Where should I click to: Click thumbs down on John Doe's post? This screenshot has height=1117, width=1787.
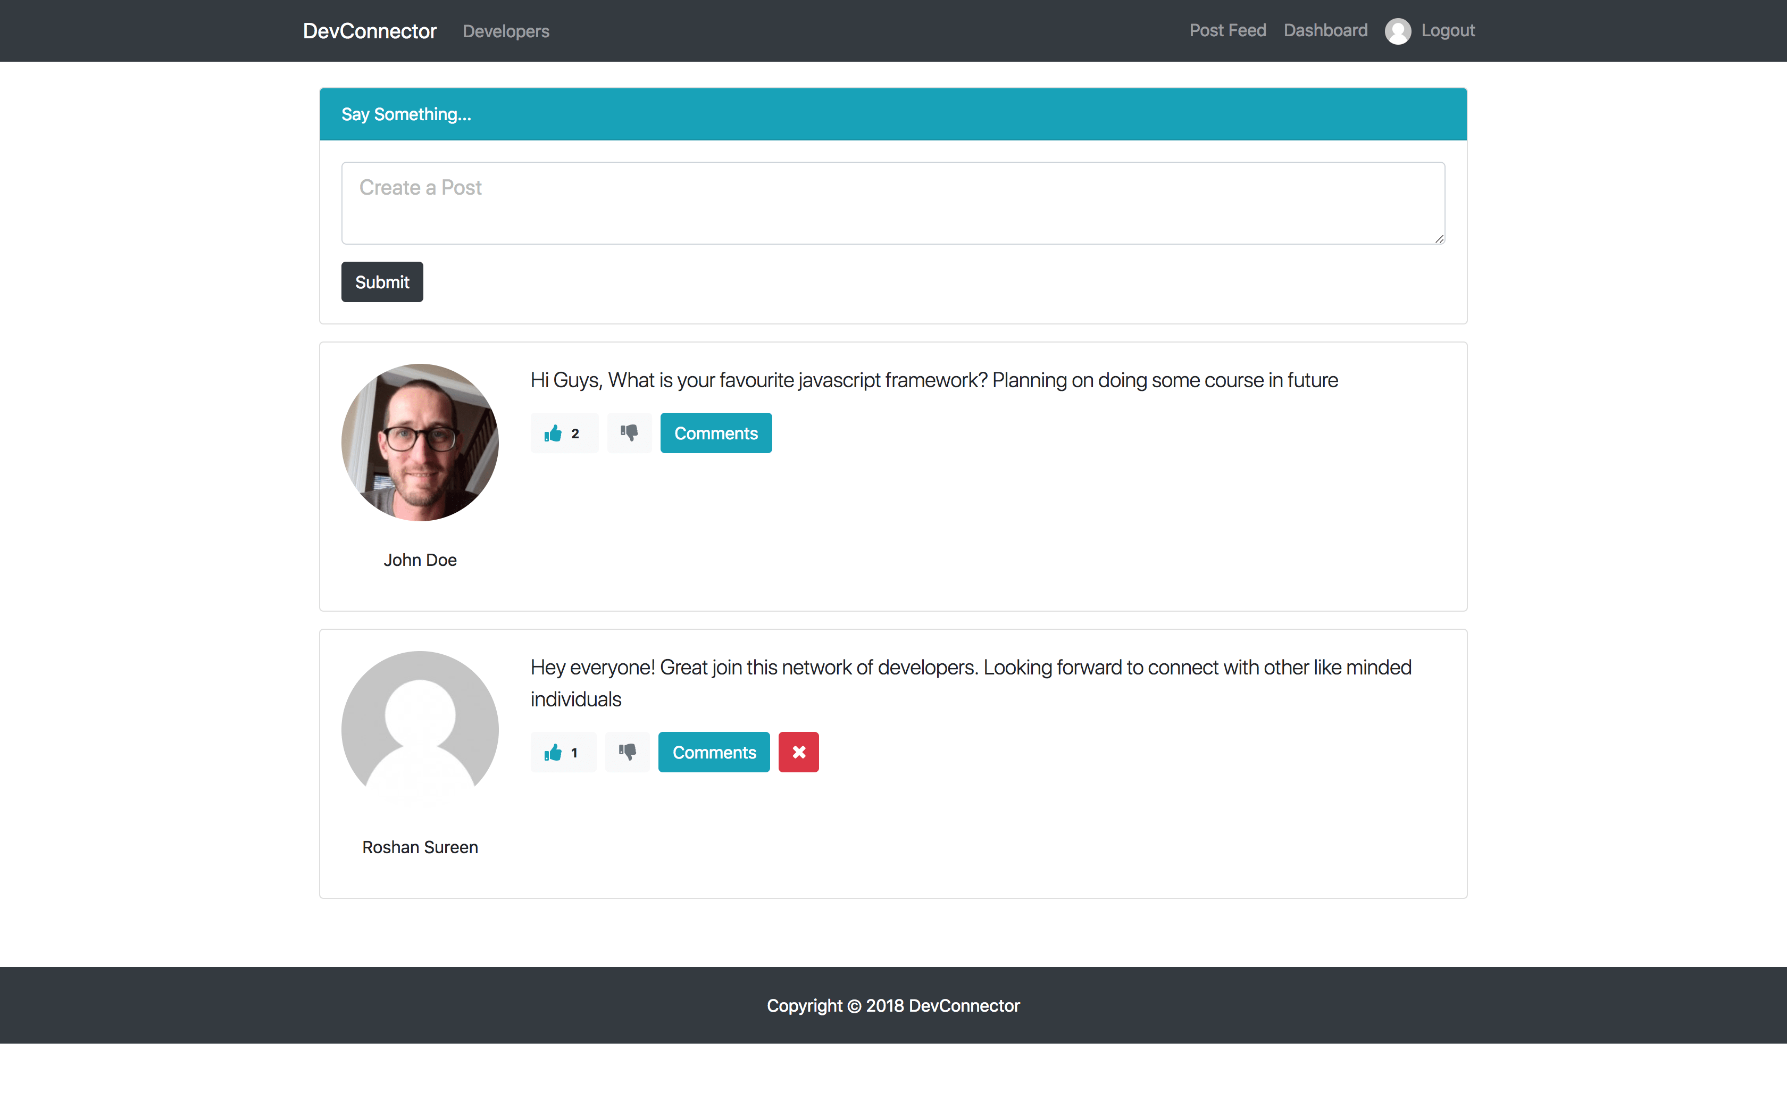pyautogui.click(x=629, y=433)
